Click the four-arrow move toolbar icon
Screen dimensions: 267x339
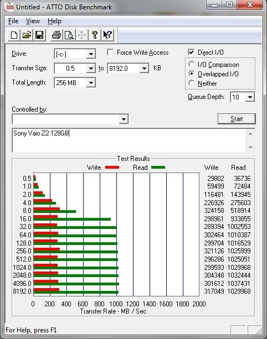[82, 35]
